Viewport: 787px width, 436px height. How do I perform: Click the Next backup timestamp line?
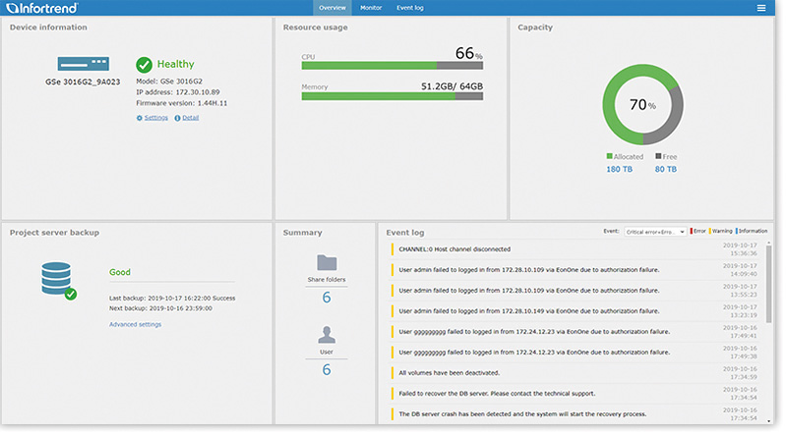[x=160, y=308]
